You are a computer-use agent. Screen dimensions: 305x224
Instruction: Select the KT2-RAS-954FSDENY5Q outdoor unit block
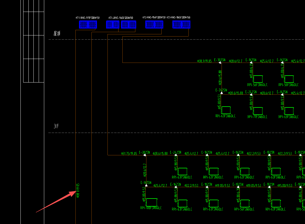[154, 25]
